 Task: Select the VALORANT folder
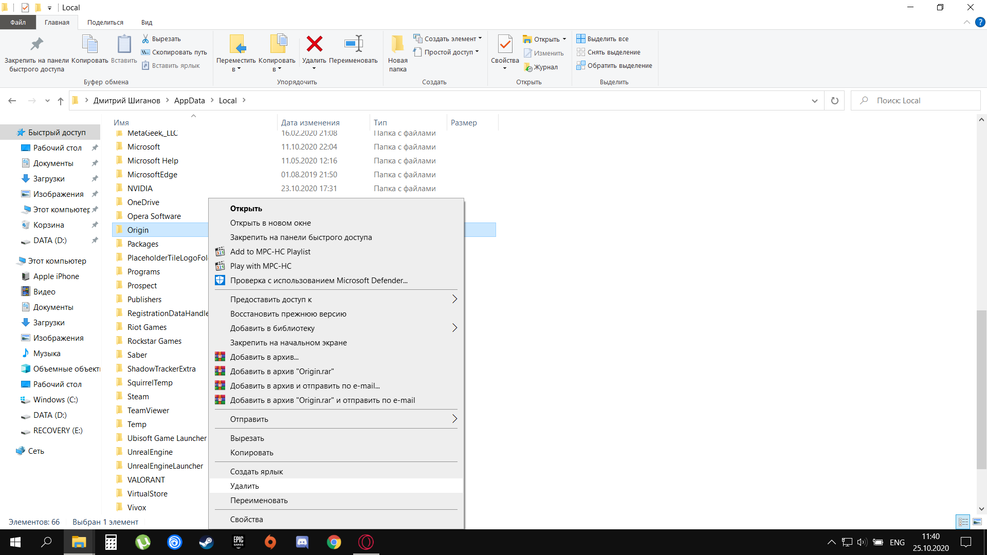[x=146, y=479]
